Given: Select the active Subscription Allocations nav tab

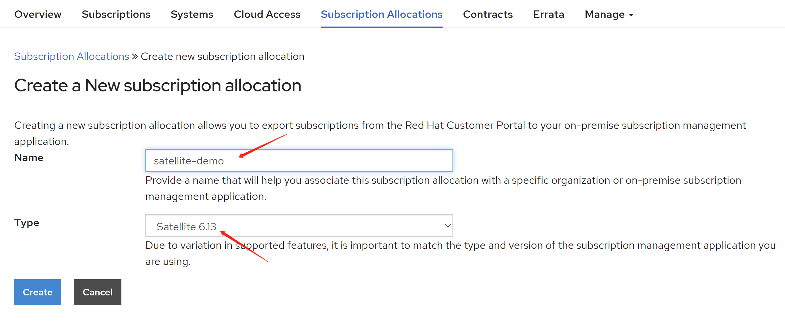Looking at the screenshot, I should point(381,14).
